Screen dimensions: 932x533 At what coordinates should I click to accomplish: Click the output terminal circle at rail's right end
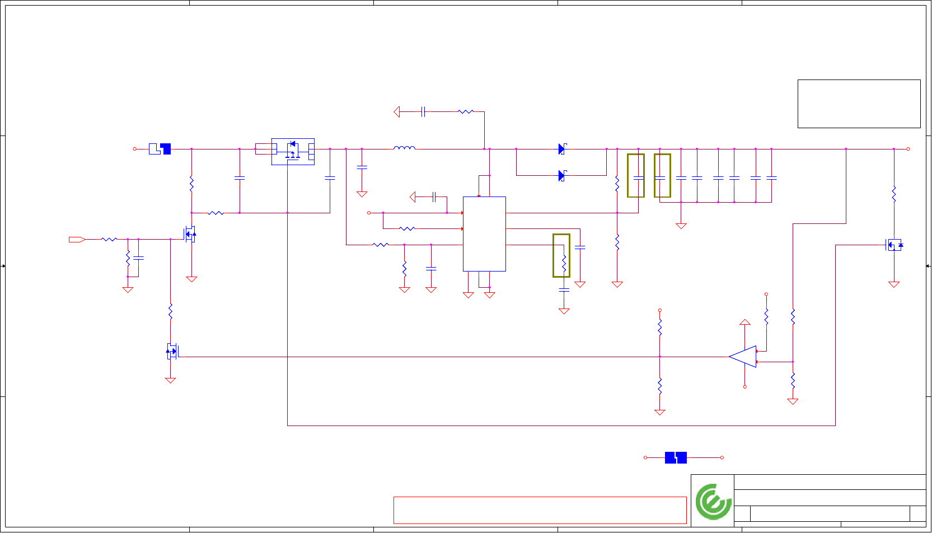[908, 149]
